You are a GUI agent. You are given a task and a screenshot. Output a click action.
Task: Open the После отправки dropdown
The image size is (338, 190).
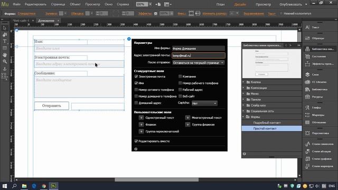click(x=199, y=63)
